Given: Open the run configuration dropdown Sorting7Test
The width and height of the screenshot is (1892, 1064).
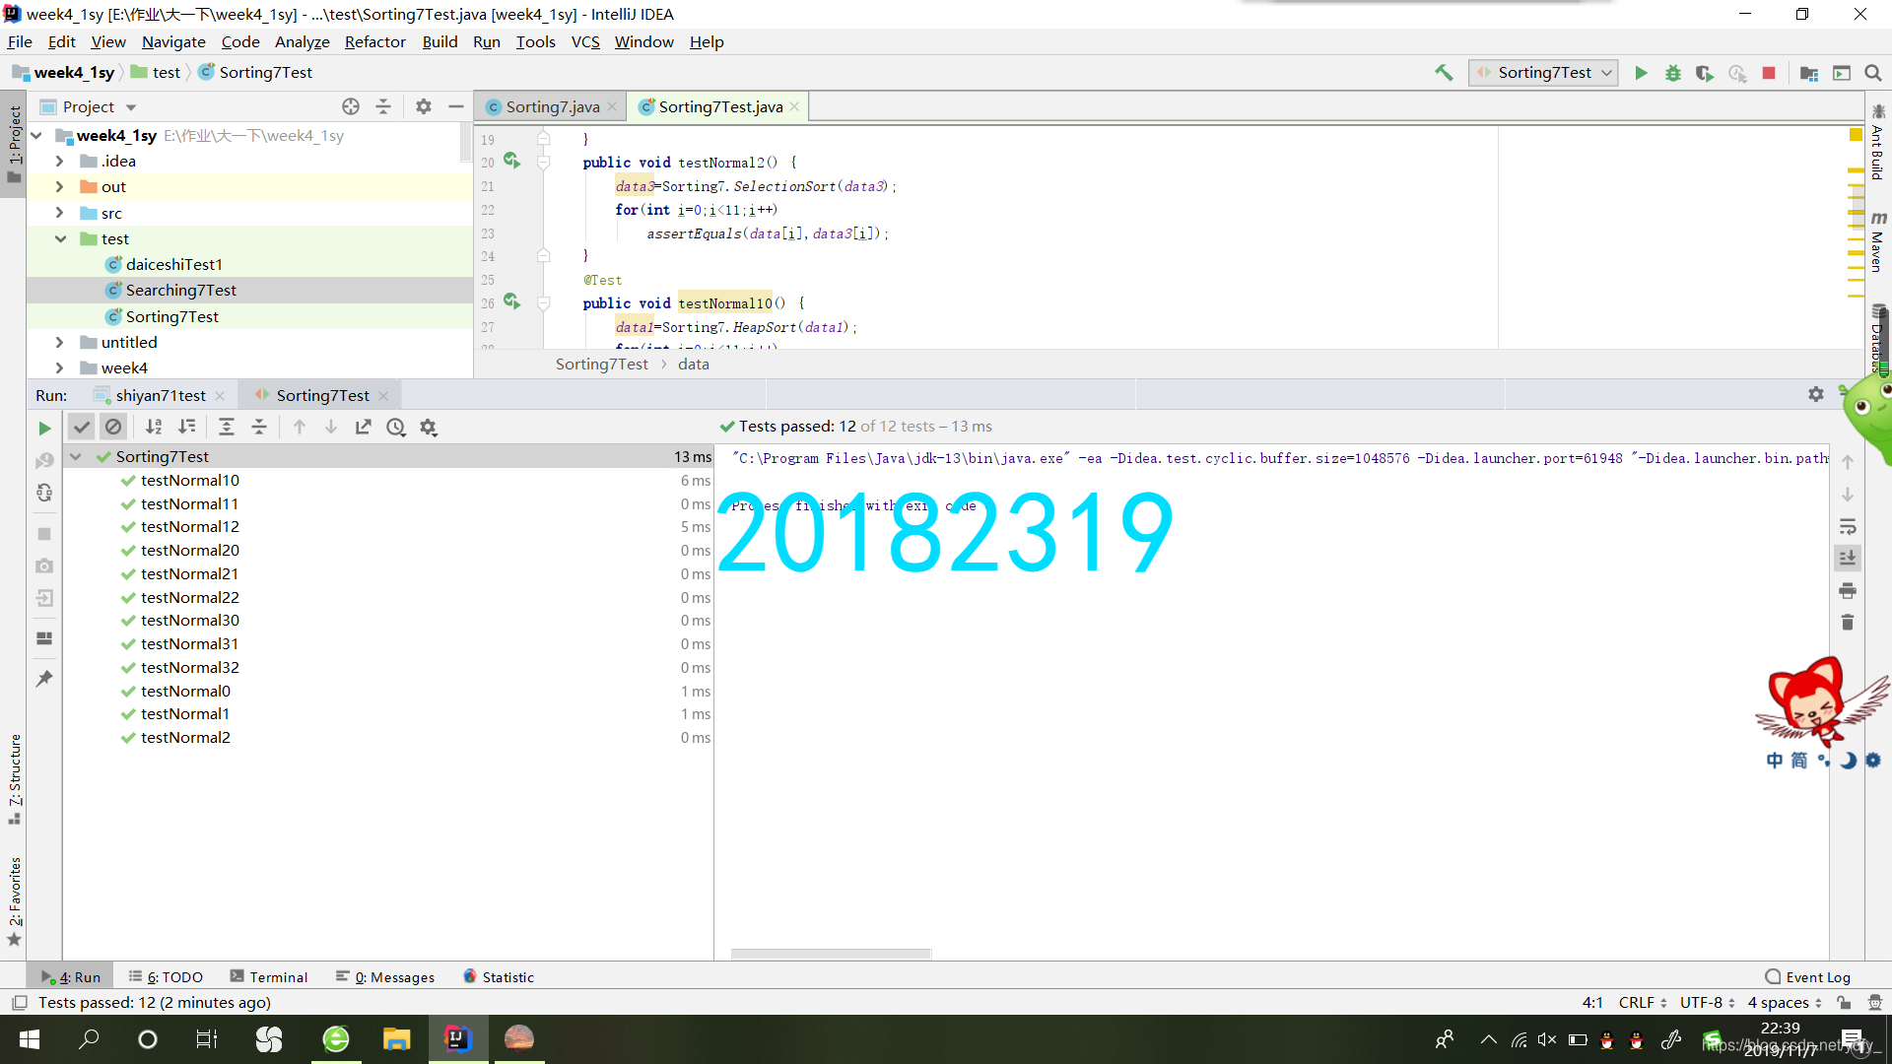Looking at the screenshot, I should coord(1543,73).
